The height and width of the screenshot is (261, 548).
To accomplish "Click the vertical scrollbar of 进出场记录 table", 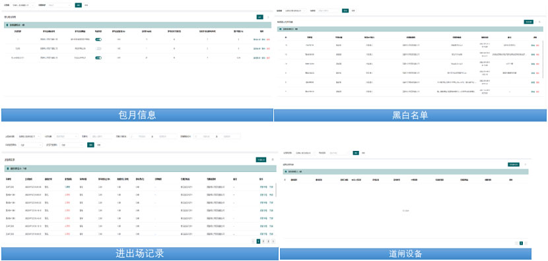I will 277,190.
